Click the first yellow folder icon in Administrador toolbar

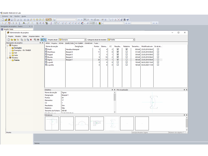point(12,40)
